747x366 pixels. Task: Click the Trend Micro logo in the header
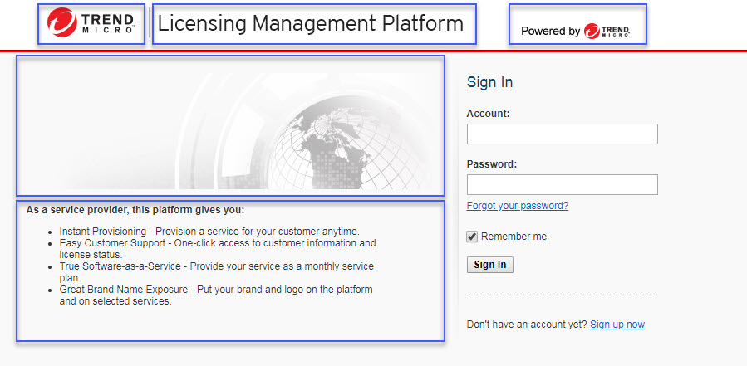coord(91,24)
